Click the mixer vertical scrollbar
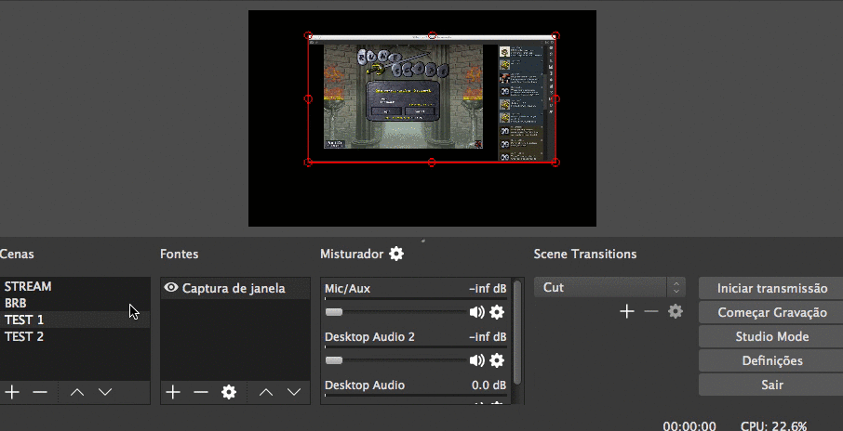Screen dimensions: 843x431 click(x=517, y=333)
